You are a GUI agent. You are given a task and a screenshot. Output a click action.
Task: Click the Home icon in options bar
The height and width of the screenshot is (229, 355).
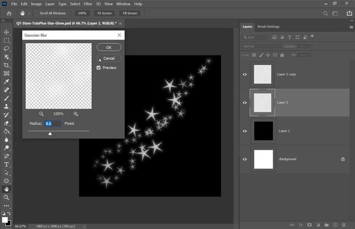(9, 13)
